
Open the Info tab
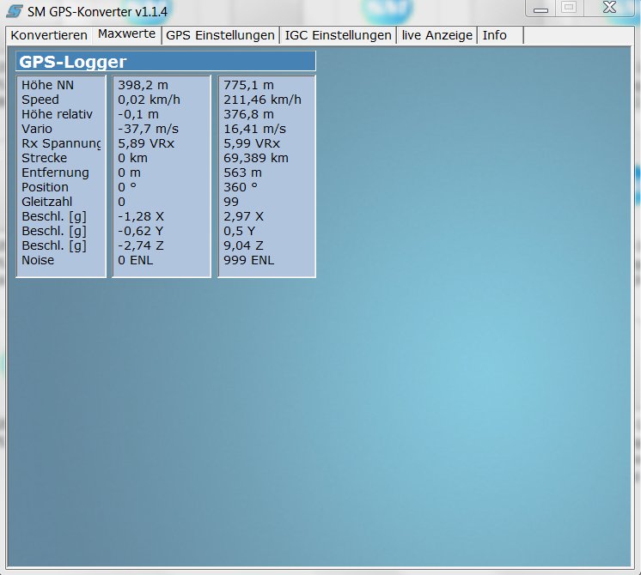point(495,35)
